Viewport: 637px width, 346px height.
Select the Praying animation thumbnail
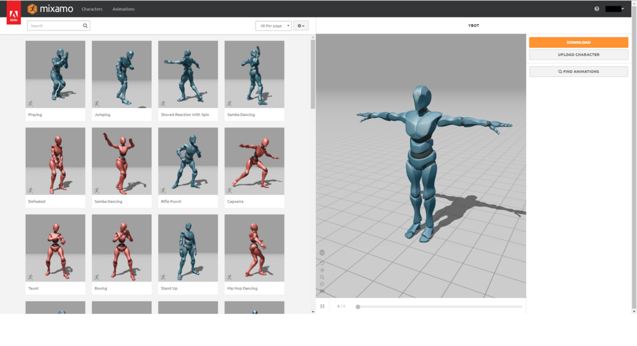(55, 74)
